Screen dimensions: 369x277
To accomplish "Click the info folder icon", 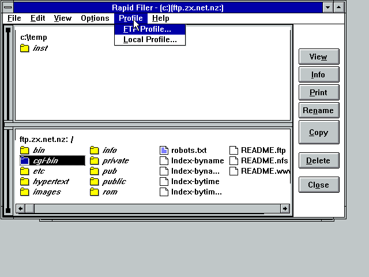I will [94, 150].
